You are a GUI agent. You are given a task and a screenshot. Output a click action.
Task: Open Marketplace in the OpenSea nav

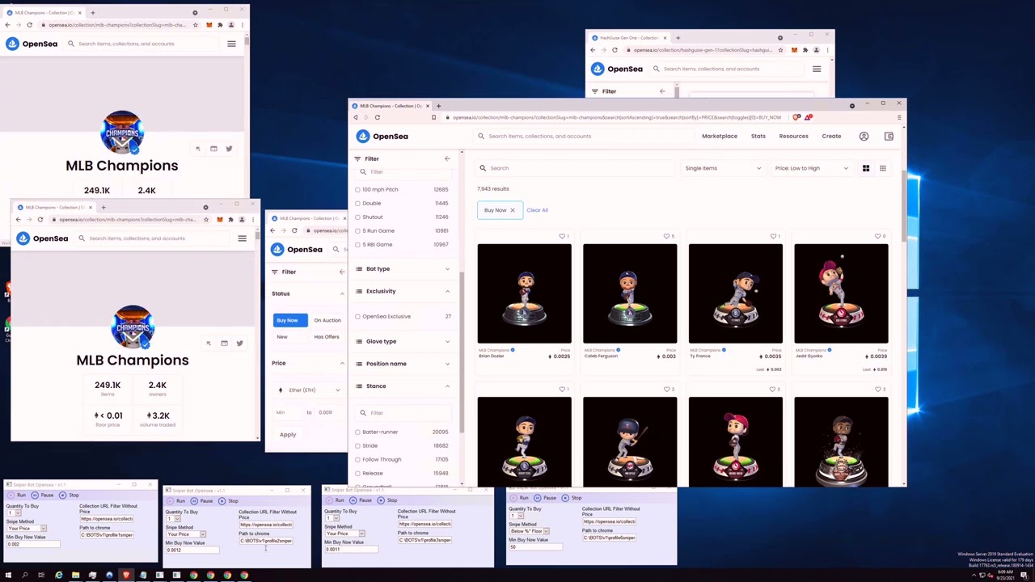pos(720,136)
